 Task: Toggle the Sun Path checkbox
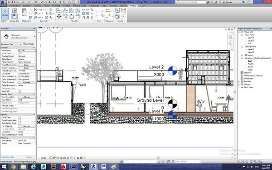(19, 91)
